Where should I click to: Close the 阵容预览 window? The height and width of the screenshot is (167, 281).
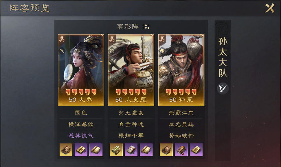[269, 8]
